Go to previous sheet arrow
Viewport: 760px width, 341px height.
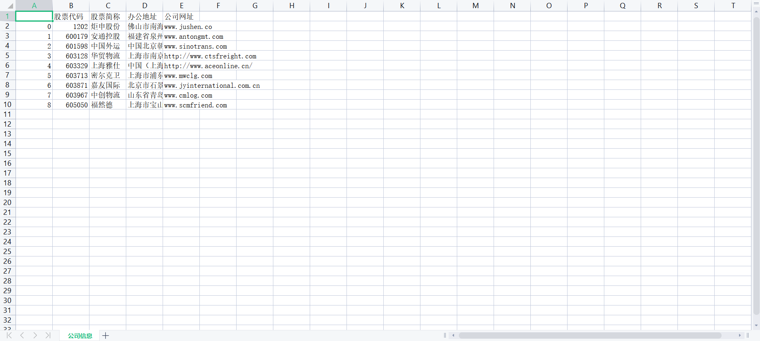(x=22, y=335)
